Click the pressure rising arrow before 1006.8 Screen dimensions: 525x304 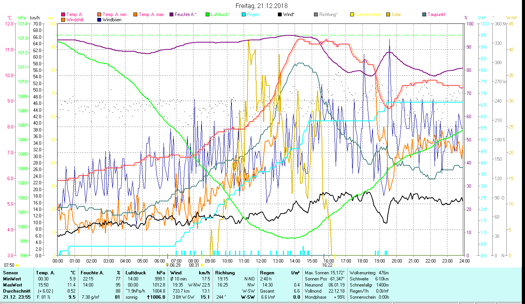point(149,297)
